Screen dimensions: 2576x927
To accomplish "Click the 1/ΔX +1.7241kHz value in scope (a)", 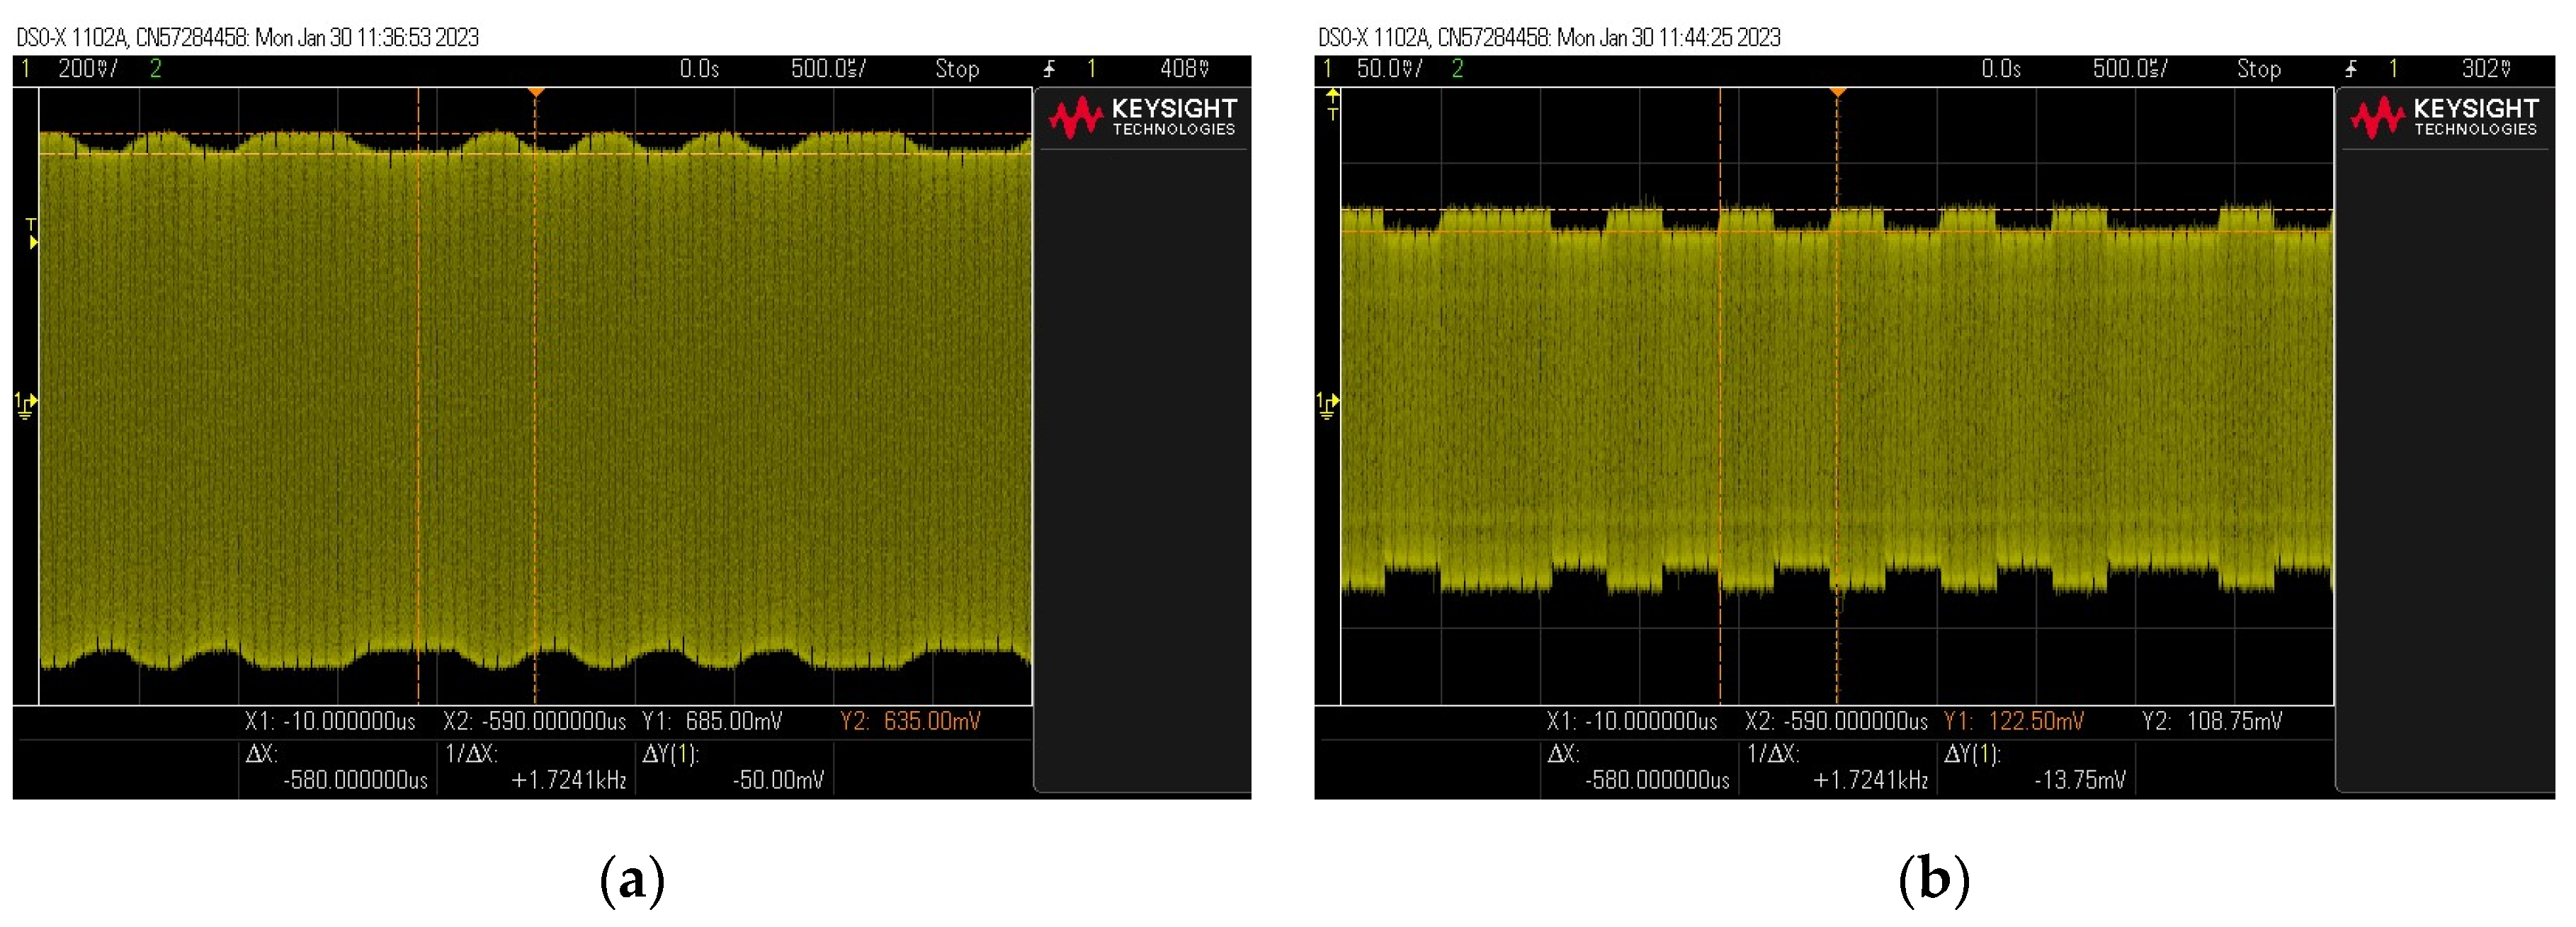I will (x=569, y=780).
